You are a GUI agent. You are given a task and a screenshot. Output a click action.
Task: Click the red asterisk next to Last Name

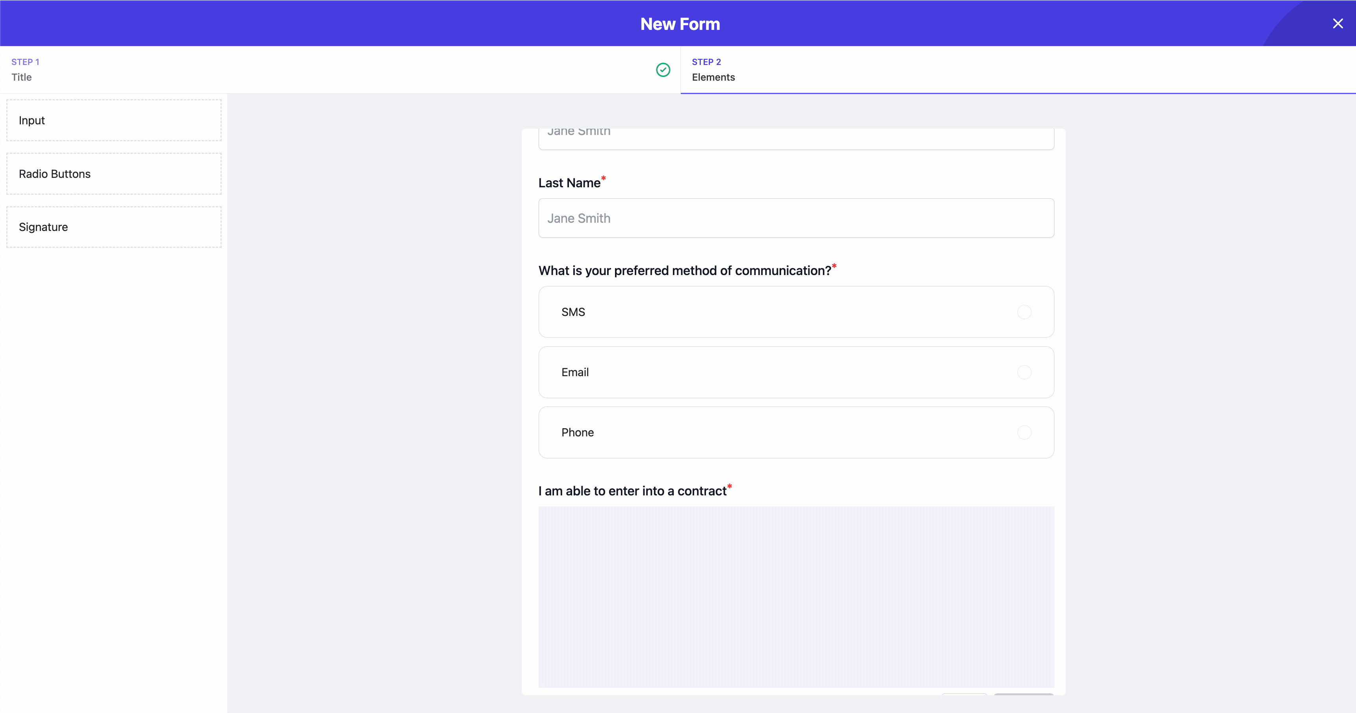pyautogui.click(x=603, y=178)
